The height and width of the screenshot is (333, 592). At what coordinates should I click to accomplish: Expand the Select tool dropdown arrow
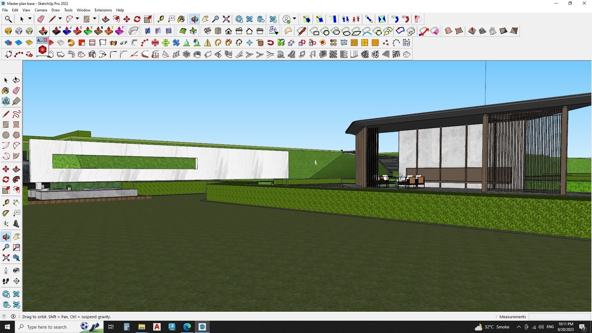tap(30, 19)
